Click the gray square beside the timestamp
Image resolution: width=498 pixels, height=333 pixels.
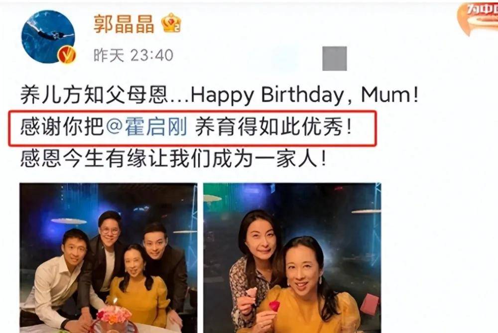click(x=335, y=59)
